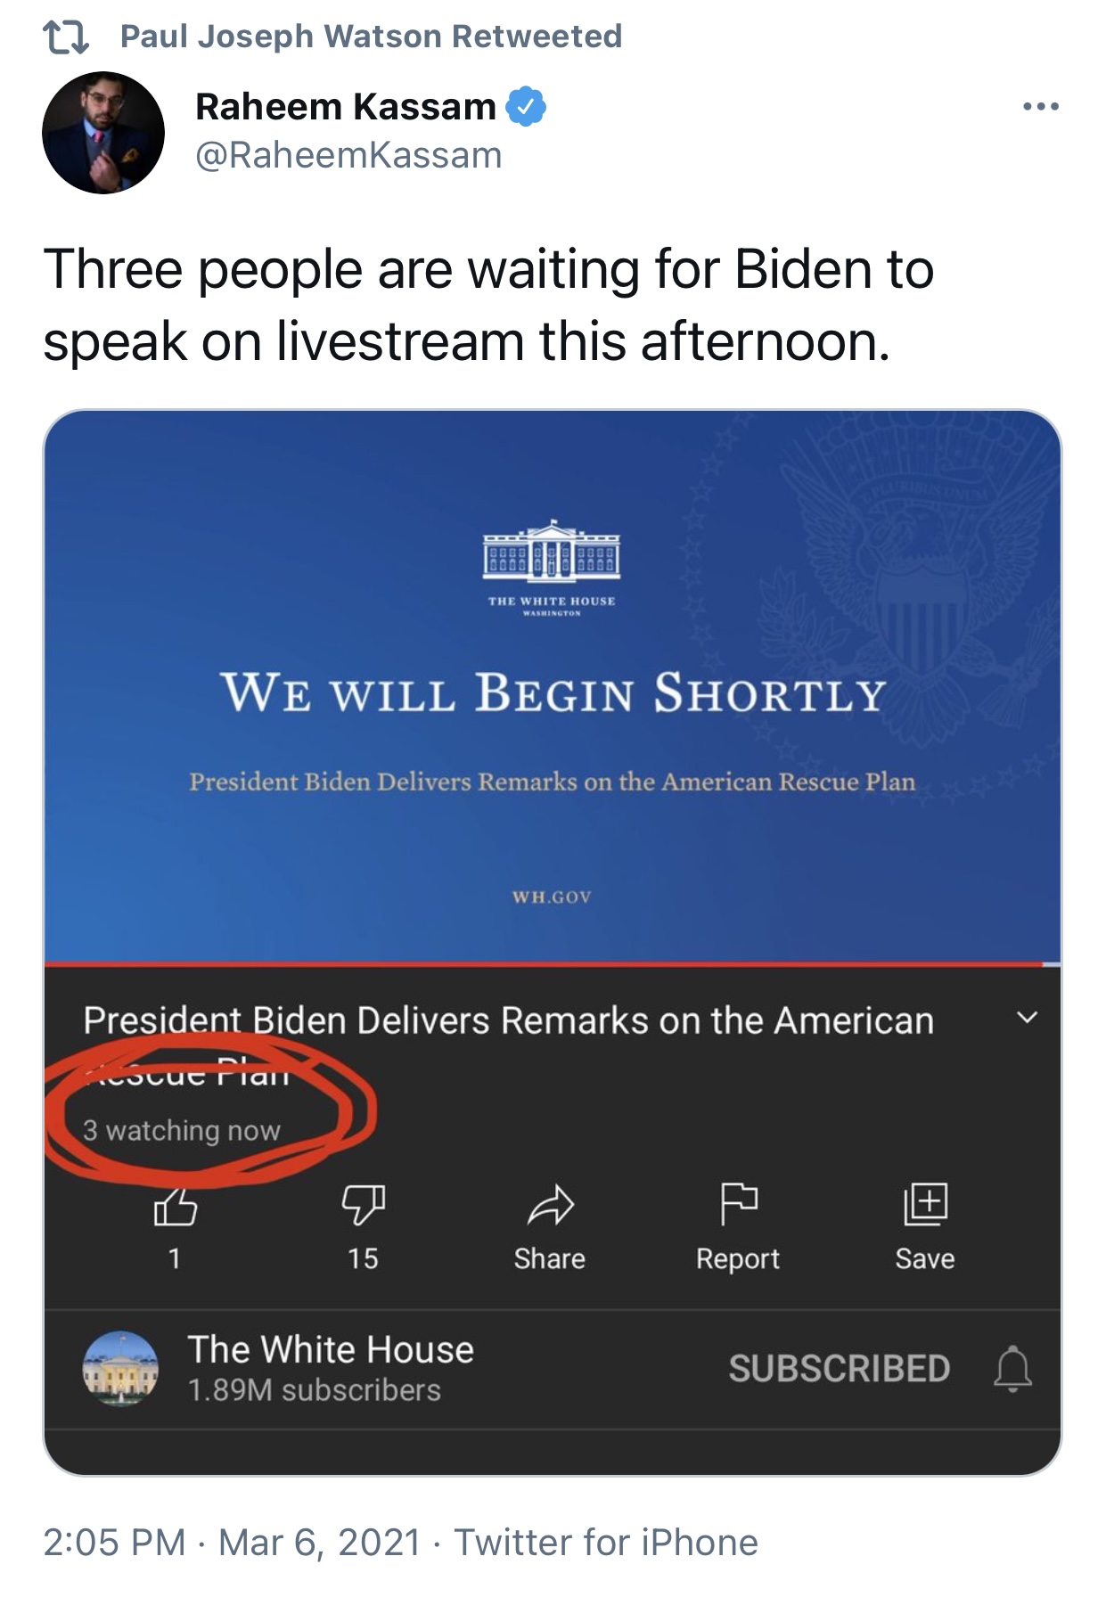Click the thumbs up like icon

coord(176,1208)
